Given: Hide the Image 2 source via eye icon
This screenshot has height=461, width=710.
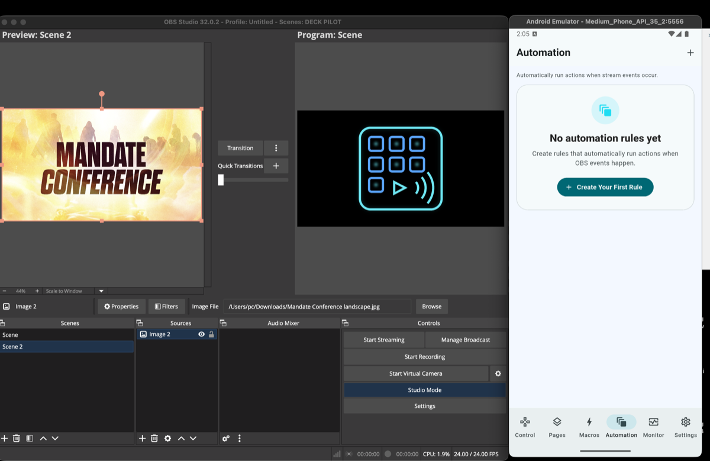Looking at the screenshot, I should tap(202, 334).
